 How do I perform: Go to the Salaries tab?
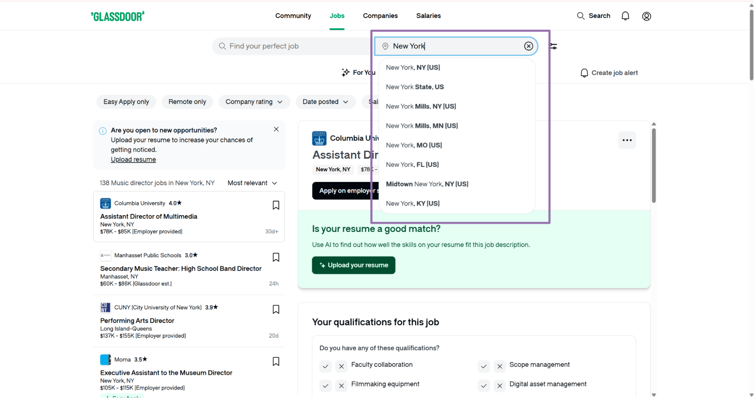428,16
